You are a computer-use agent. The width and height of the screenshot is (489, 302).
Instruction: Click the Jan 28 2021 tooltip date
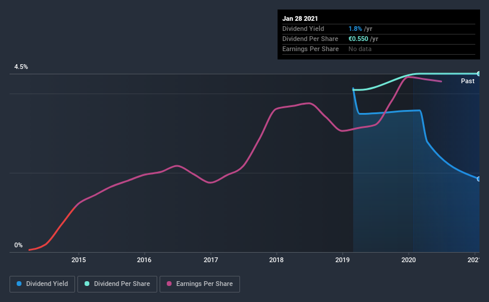pyautogui.click(x=300, y=18)
